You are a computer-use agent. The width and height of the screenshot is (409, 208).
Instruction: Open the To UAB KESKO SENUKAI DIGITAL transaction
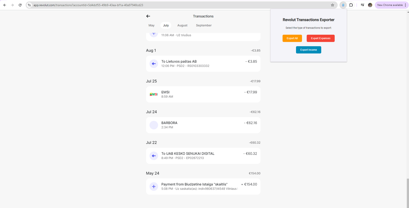(203, 156)
